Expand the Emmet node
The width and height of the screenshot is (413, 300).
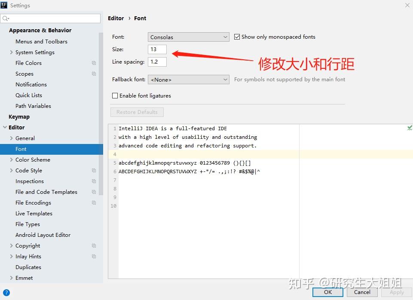(x=11, y=278)
